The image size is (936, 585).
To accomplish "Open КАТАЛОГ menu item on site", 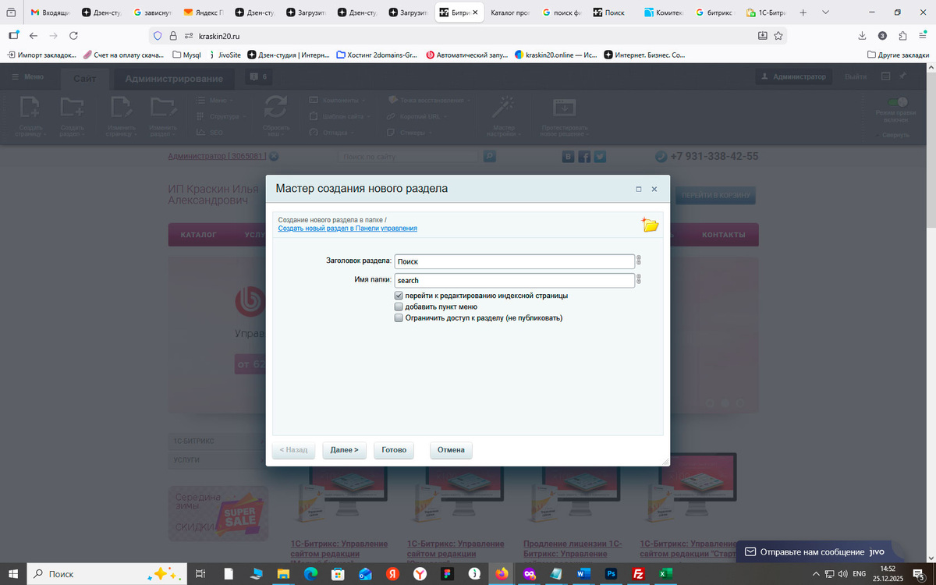I will pyautogui.click(x=198, y=235).
